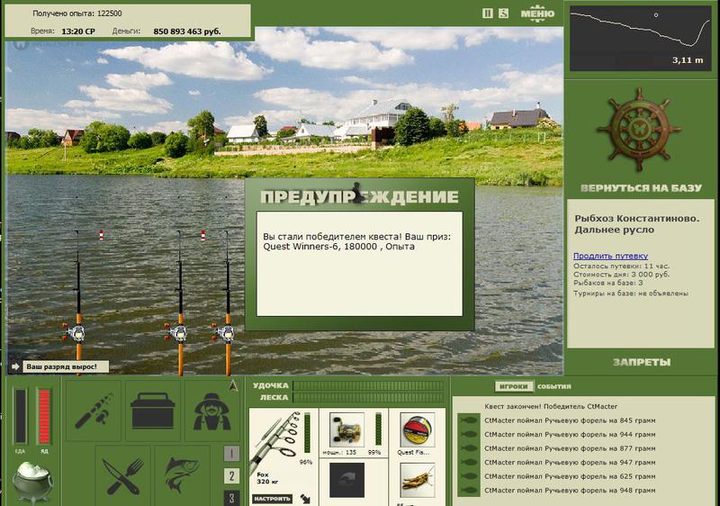Screen dimensions: 720x506
Task: Click the fish icon for 944 грамм catch
Action: click(x=469, y=434)
